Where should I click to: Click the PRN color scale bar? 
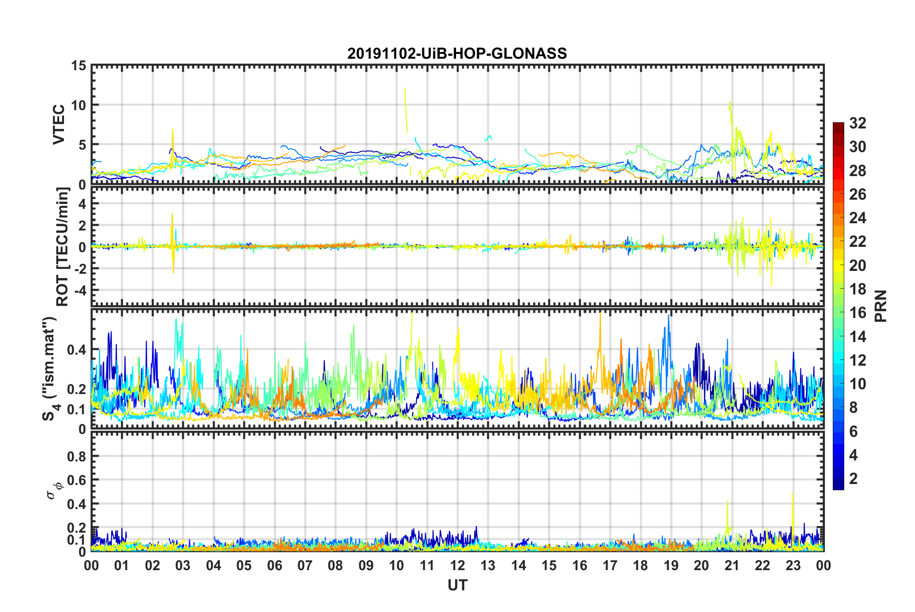pyautogui.click(x=838, y=306)
